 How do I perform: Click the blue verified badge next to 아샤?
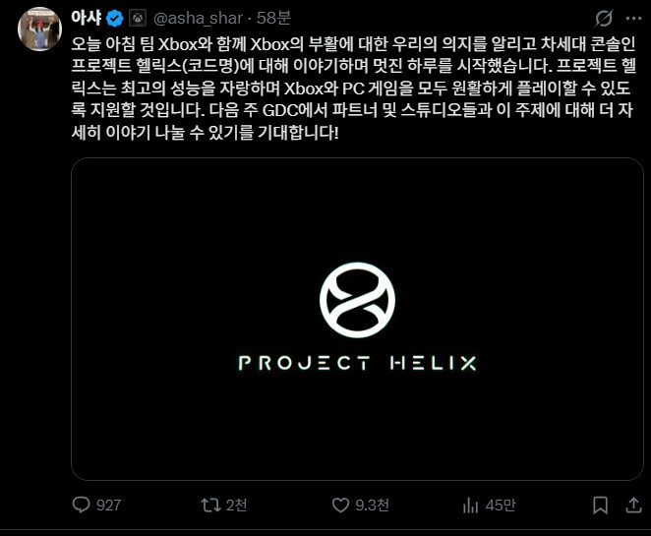click(115, 19)
